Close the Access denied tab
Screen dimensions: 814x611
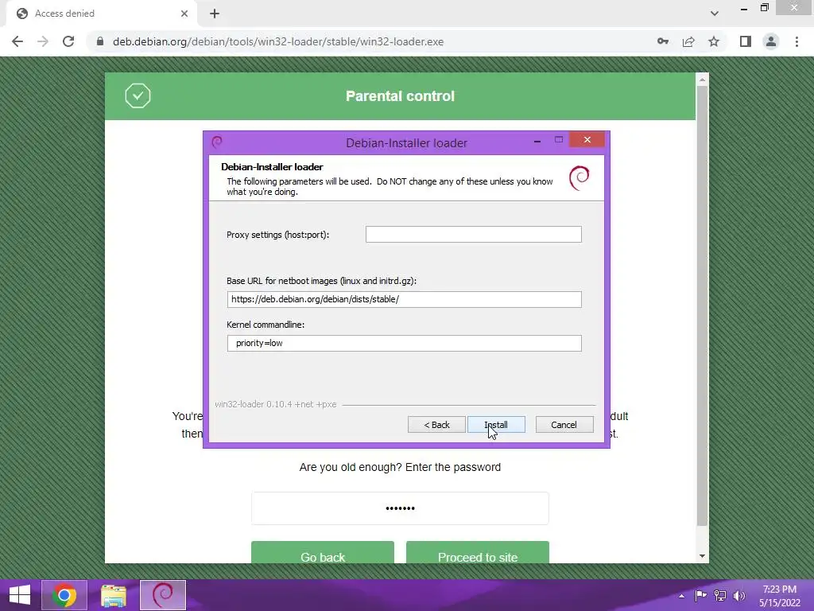point(184,14)
